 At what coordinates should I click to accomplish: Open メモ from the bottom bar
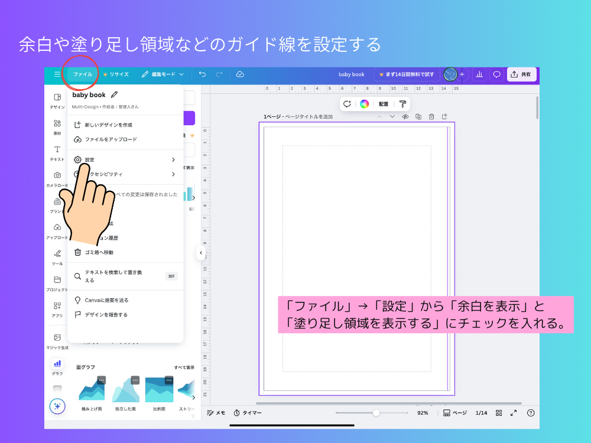pyautogui.click(x=215, y=413)
